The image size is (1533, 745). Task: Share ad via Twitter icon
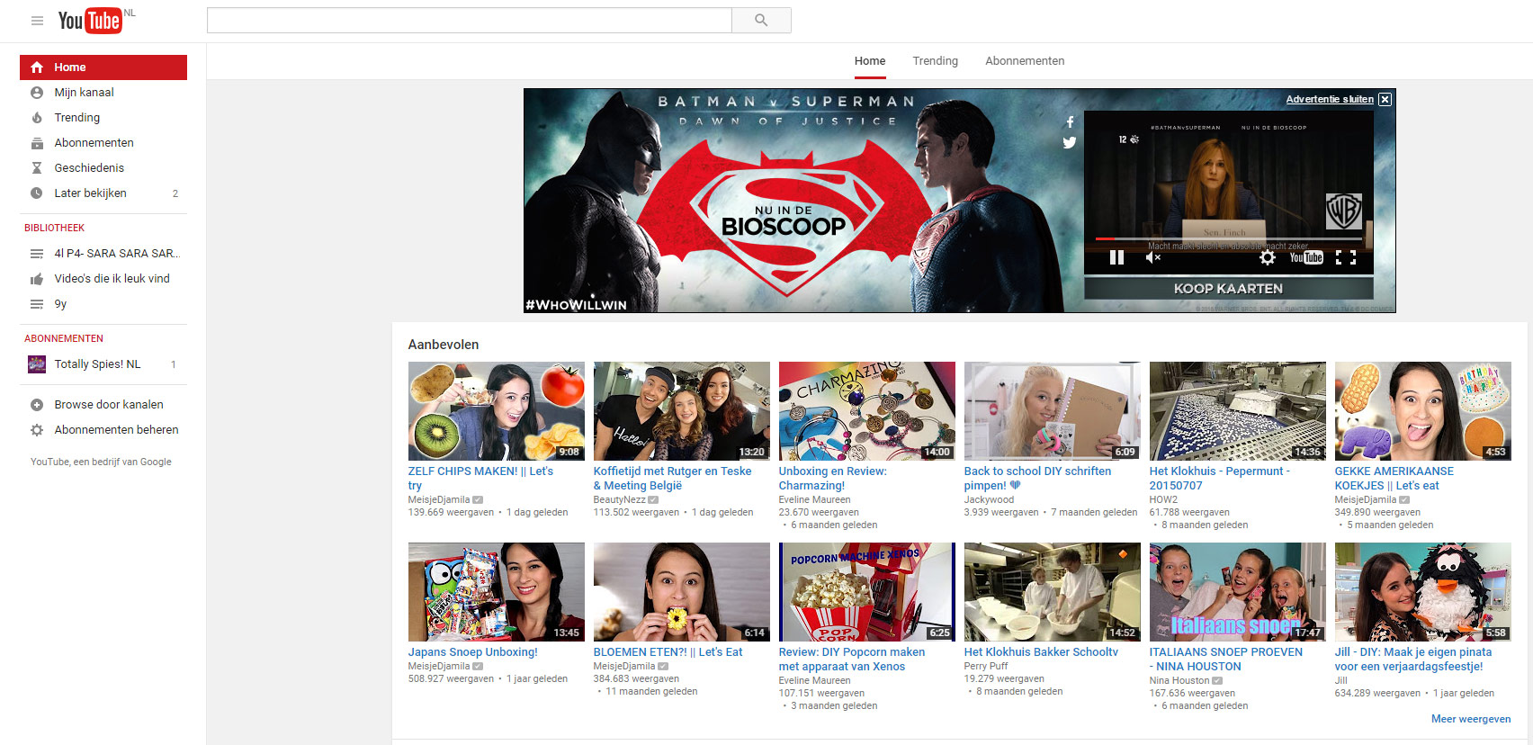tap(1070, 142)
